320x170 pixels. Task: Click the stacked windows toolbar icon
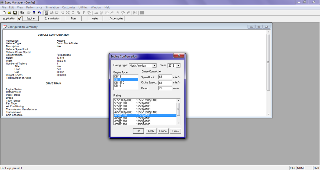[89, 13]
